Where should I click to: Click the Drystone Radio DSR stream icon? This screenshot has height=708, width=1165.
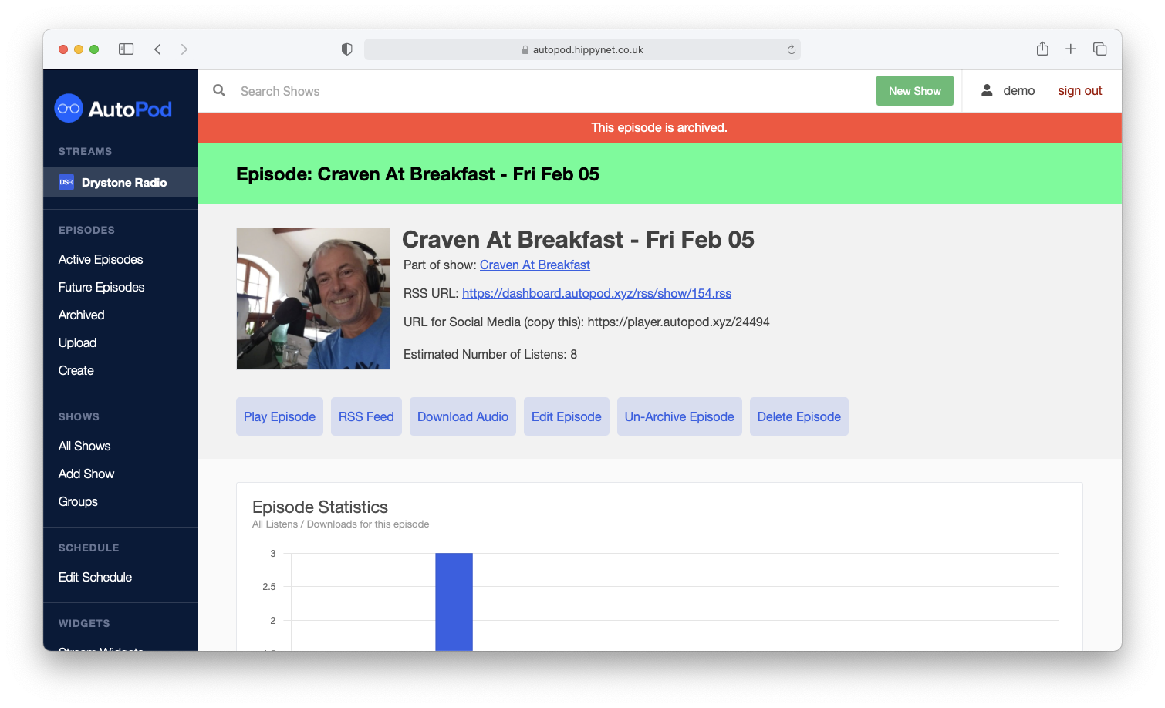66,182
